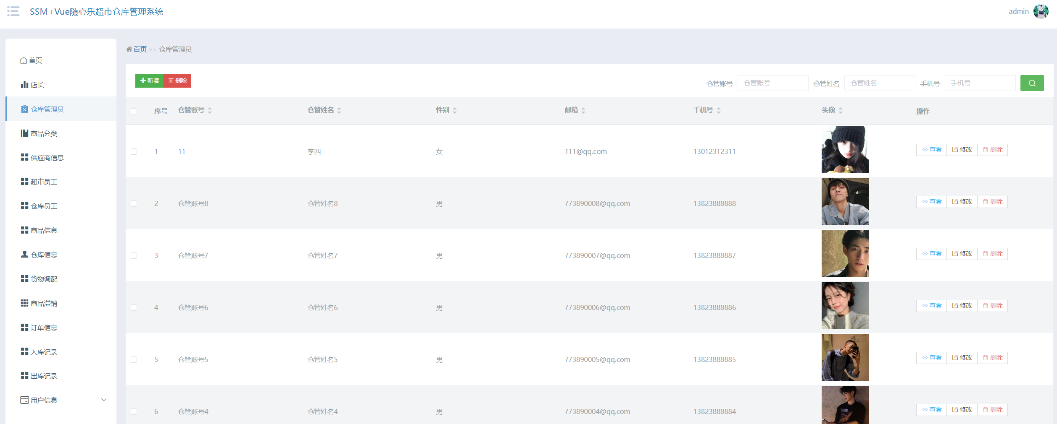Image resolution: width=1057 pixels, height=424 pixels.
Task: Click the green 新增 button
Action: pos(150,81)
